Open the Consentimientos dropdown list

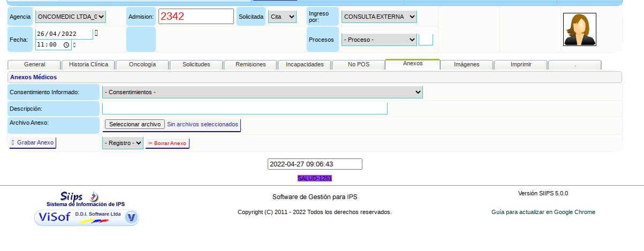tap(262, 93)
